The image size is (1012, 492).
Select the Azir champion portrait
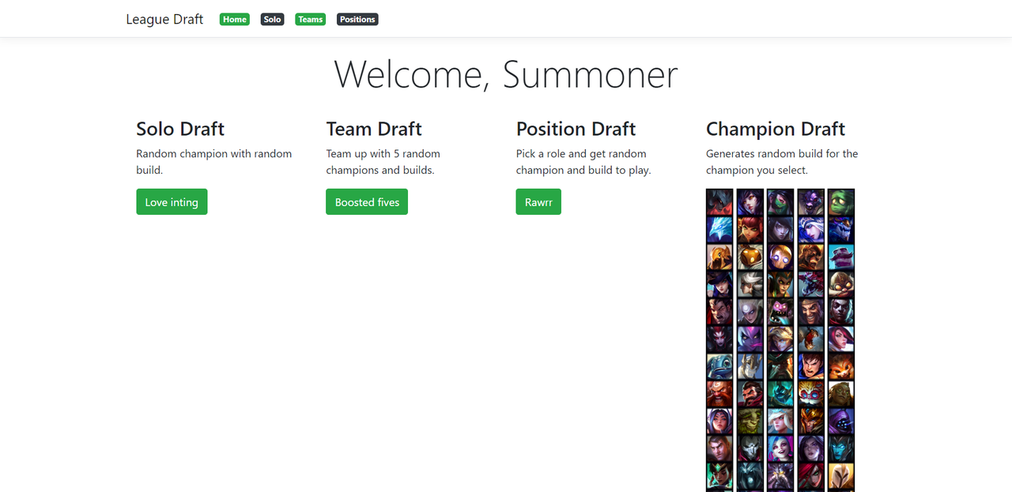click(719, 257)
